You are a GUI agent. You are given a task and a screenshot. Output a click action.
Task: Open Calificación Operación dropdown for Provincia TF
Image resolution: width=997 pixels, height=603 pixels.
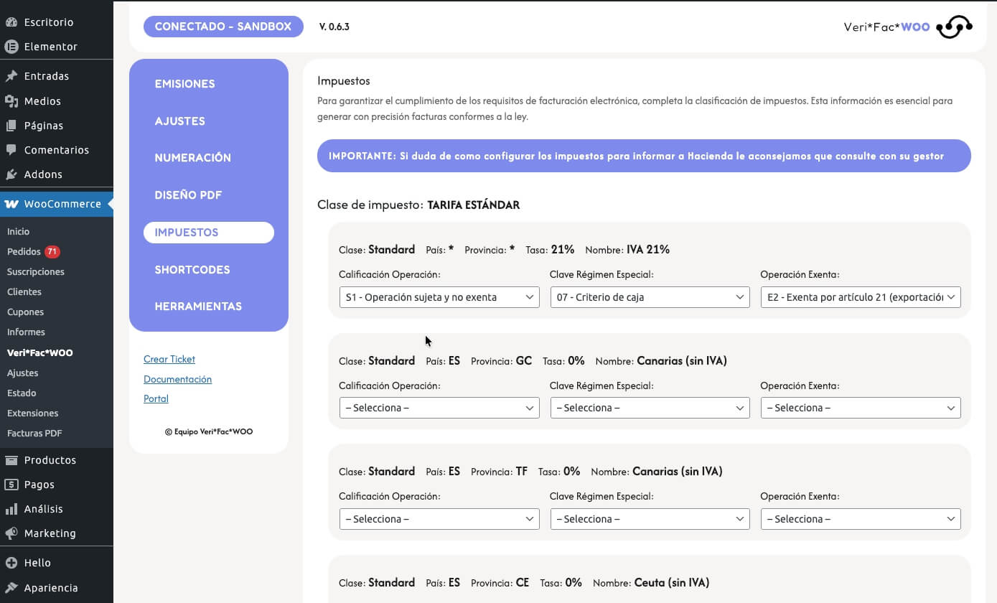[439, 519]
